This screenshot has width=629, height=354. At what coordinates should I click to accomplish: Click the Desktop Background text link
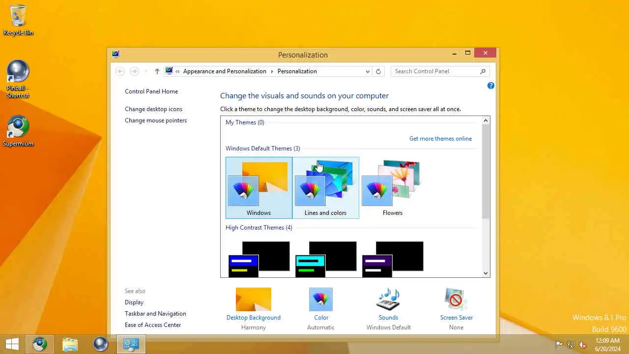coord(254,318)
